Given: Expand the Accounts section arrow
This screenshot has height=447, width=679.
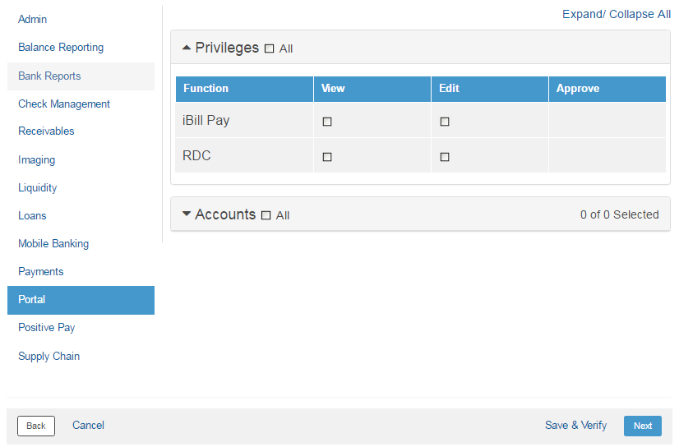Looking at the screenshot, I should [x=187, y=214].
